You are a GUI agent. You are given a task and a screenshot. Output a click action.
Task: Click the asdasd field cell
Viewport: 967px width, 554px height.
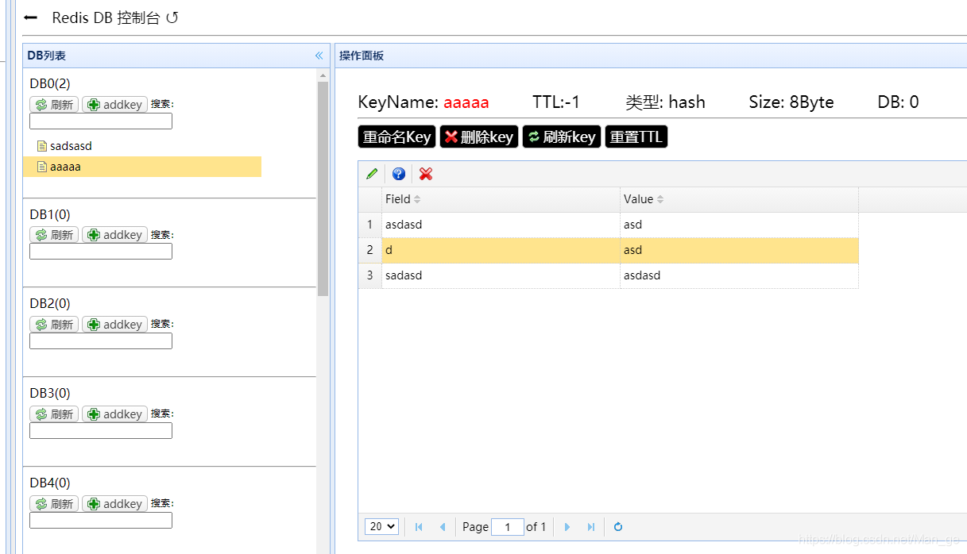[501, 225]
